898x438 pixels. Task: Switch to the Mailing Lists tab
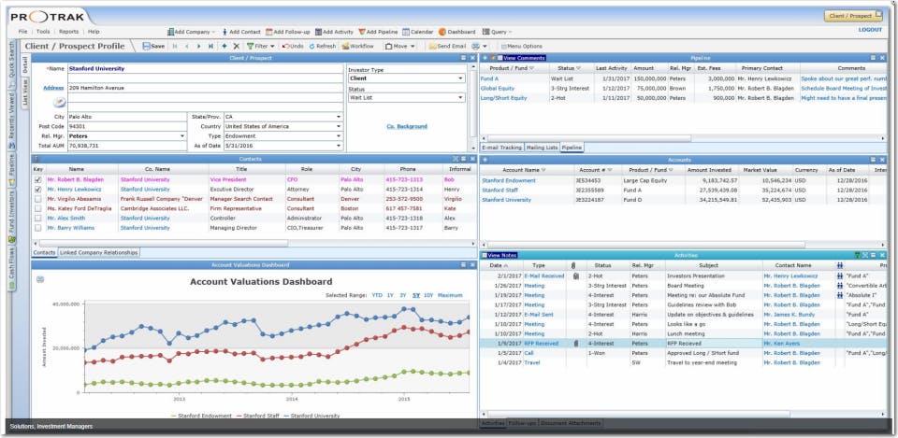(x=543, y=148)
